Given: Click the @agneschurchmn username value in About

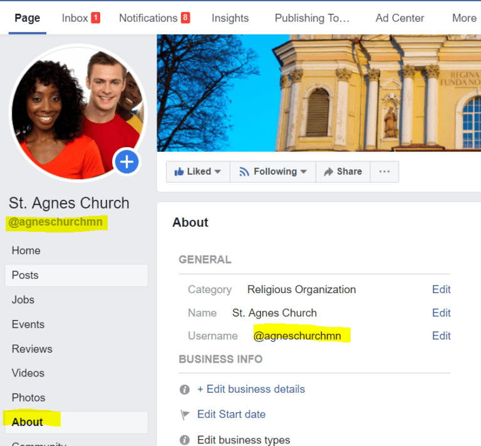Looking at the screenshot, I should (x=297, y=336).
